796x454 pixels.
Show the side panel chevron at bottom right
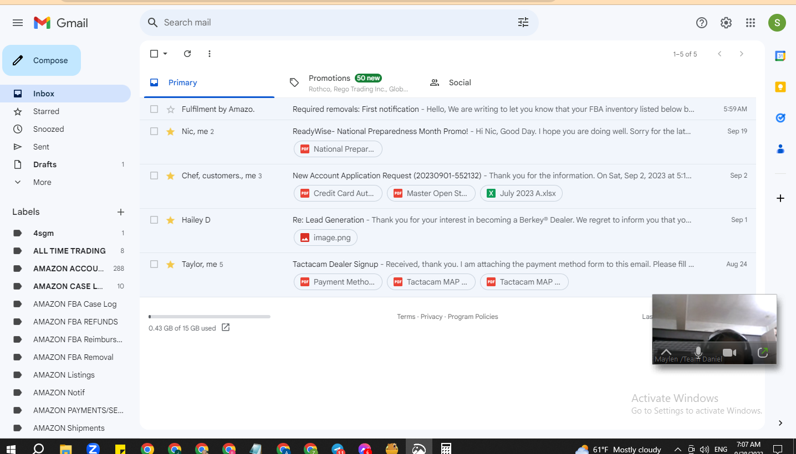tap(780, 423)
